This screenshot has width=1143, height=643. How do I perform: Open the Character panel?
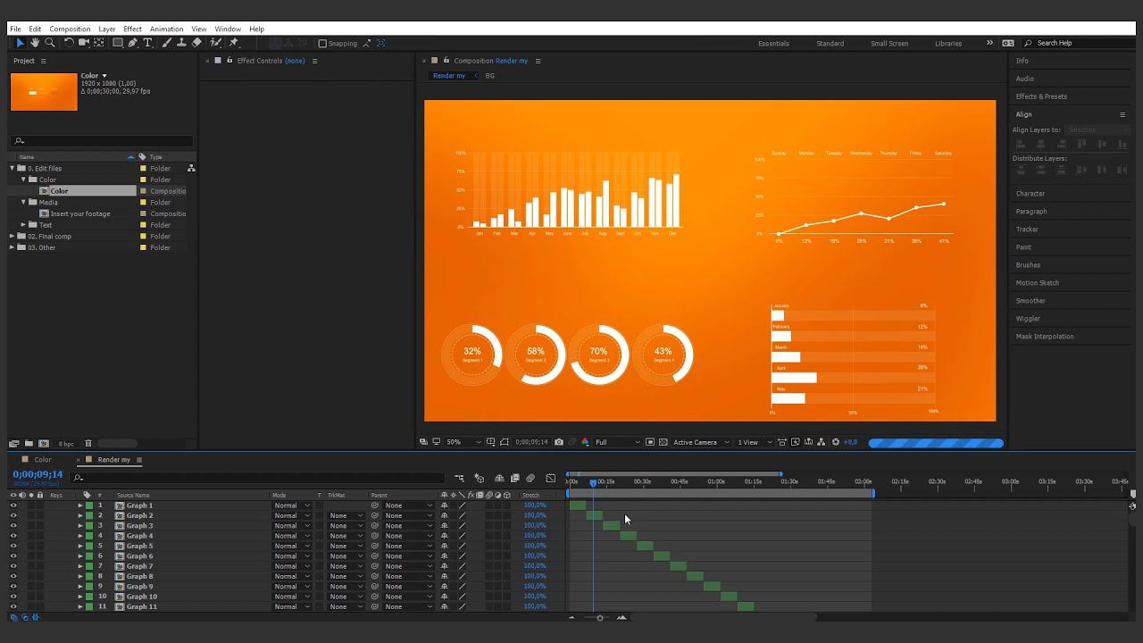(x=1030, y=194)
